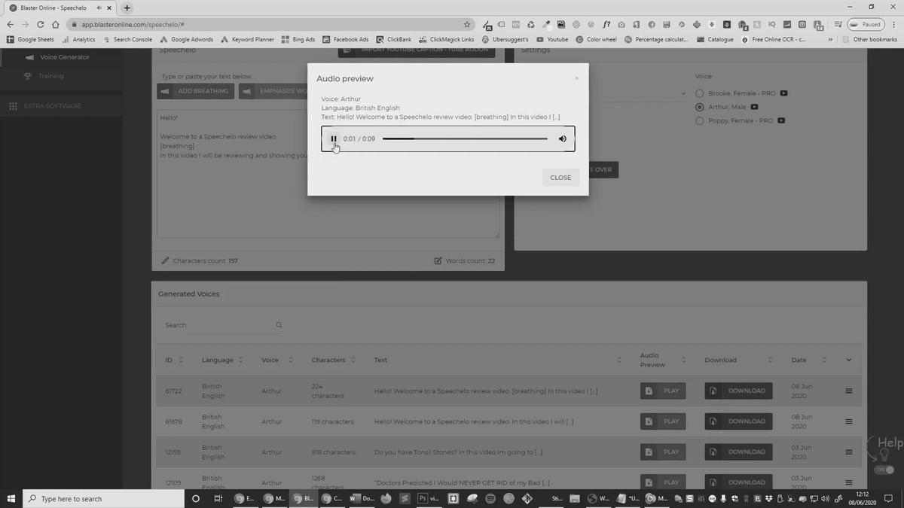Open the Windows Start menu
Screen dimensions: 904x508
point(11,498)
